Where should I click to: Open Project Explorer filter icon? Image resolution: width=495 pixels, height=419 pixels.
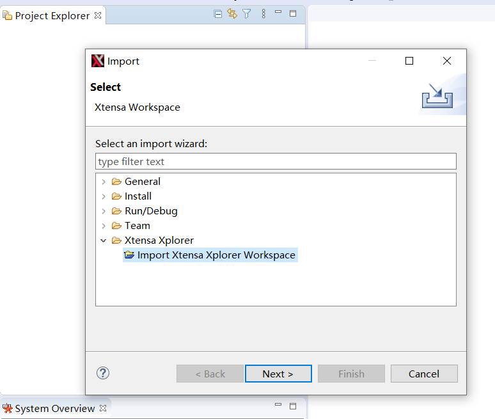pos(247,13)
